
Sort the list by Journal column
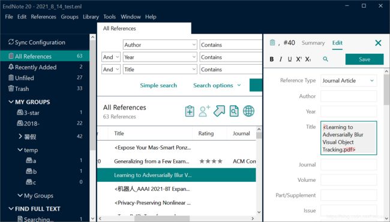point(241,133)
